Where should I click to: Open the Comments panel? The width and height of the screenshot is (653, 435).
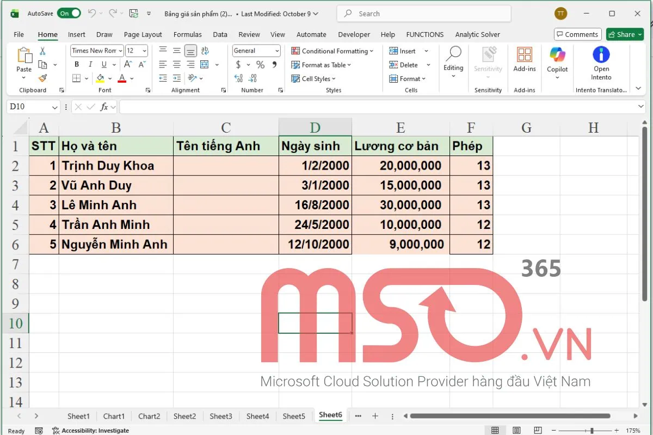coord(577,34)
